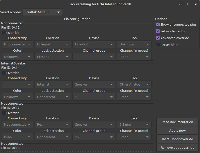The width and height of the screenshot is (200, 153).
Task: Click Pin ID: 0x14 label
Action: point(10,68)
